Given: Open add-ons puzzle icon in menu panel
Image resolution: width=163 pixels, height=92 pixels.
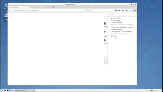Looking at the screenshot, I should (x=105, y=41).
